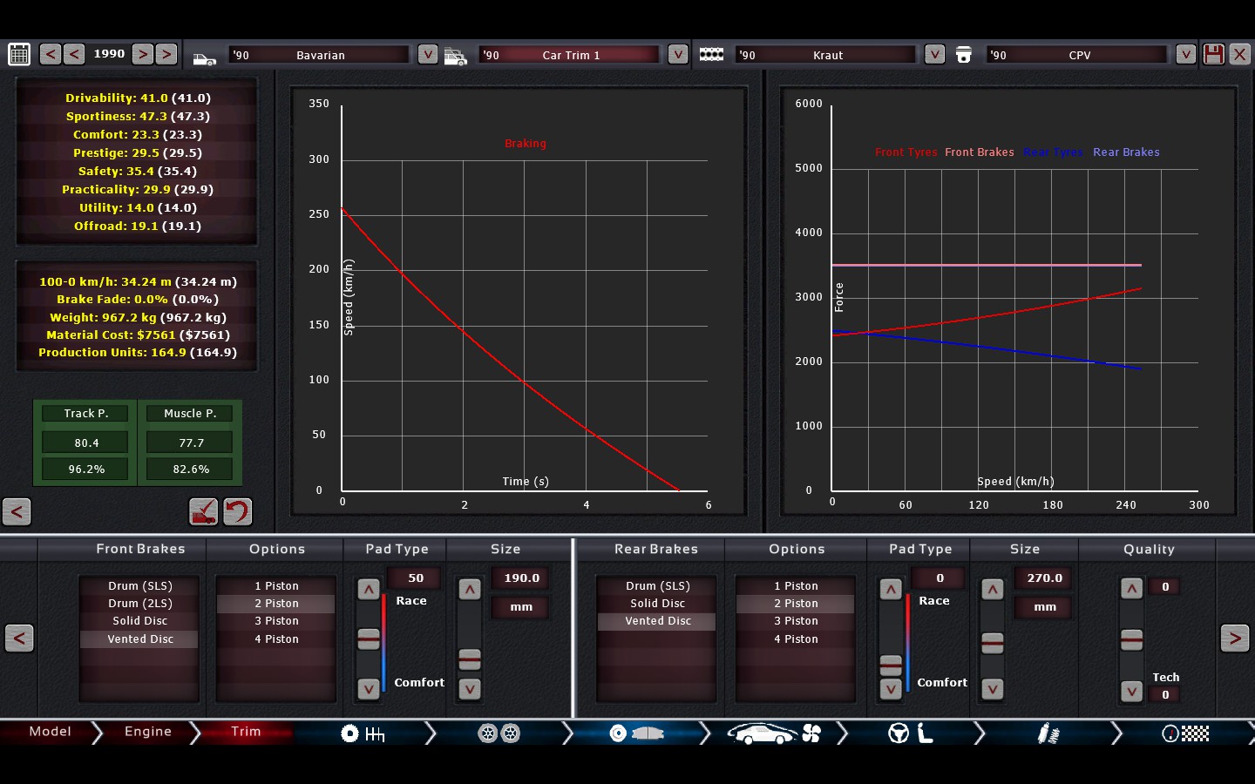1255x784 pixels.
Task: Open the steering wheel and seat interior icon
Action: pyautogui.click(x=911, y=733)
